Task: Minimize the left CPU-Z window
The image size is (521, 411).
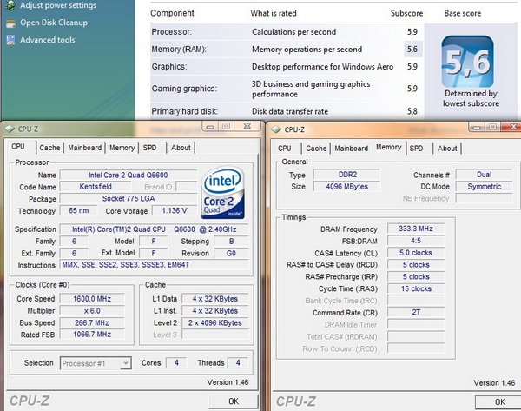Action: [210, 126]
